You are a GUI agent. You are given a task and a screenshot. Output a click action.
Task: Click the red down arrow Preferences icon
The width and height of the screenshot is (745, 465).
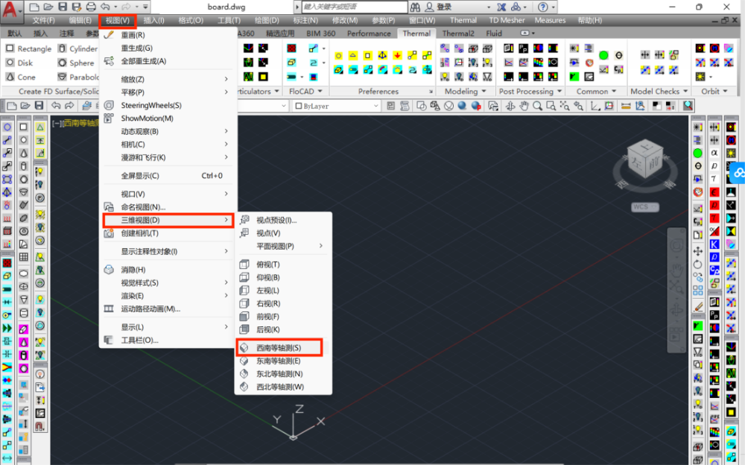[x=397, y=55]
